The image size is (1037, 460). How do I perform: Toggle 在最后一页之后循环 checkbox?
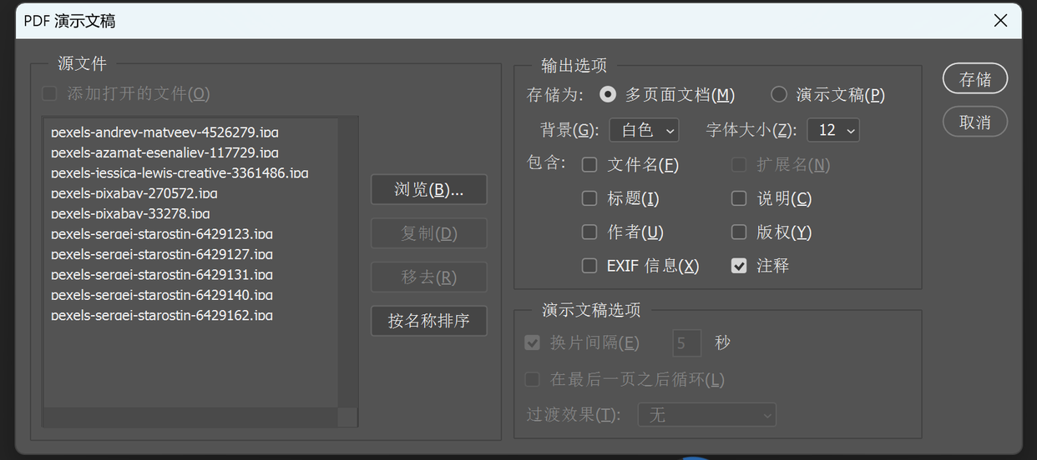532,379
